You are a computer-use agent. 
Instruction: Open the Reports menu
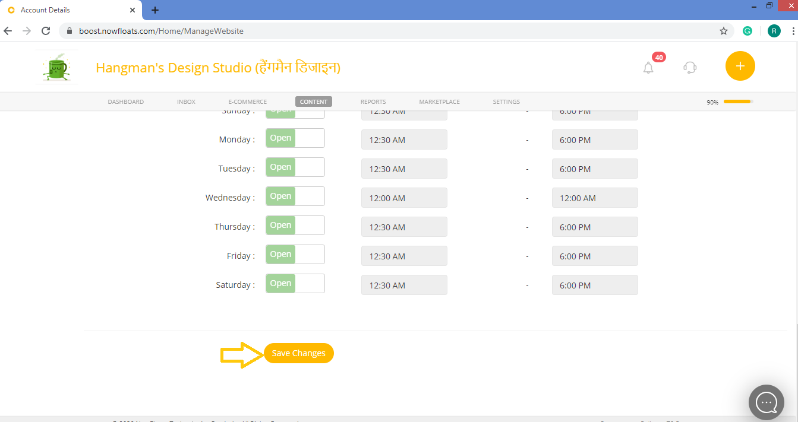(373, 102)
